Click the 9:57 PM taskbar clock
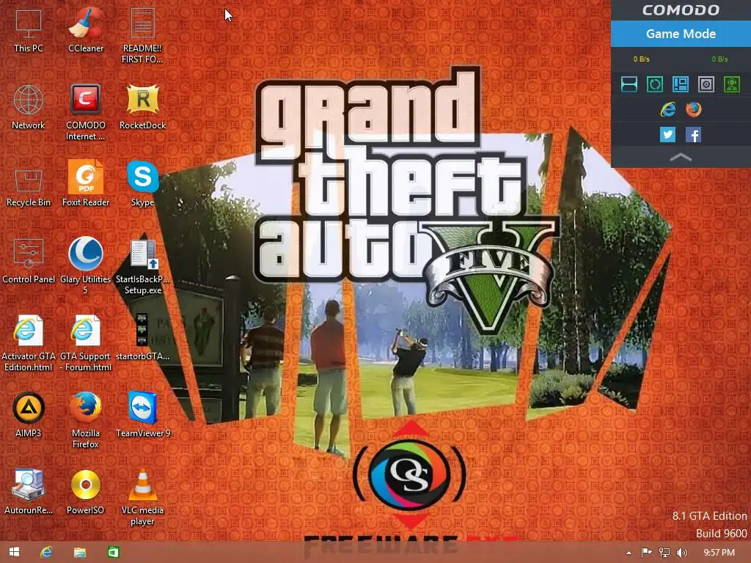This screenshot has width=751, height=563. pyautogui.click(x=719, y=553)
